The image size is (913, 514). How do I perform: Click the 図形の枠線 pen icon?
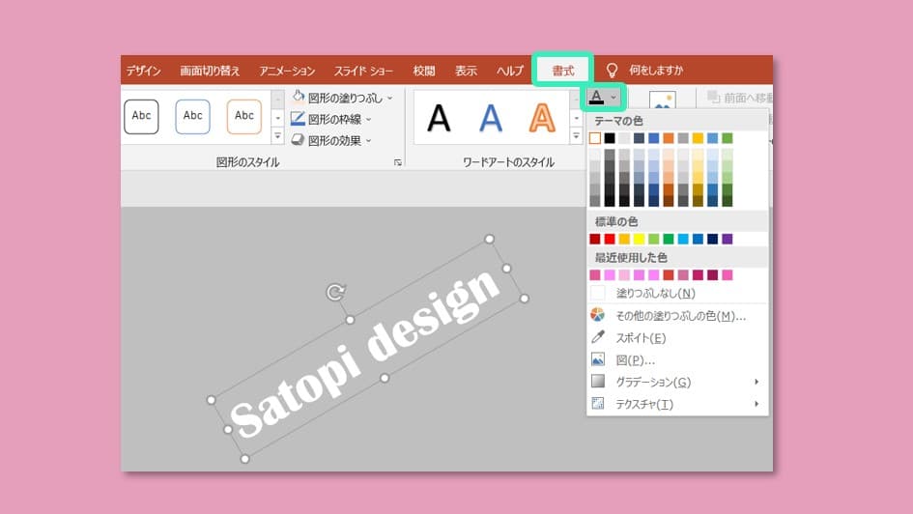tap(298, 119)
